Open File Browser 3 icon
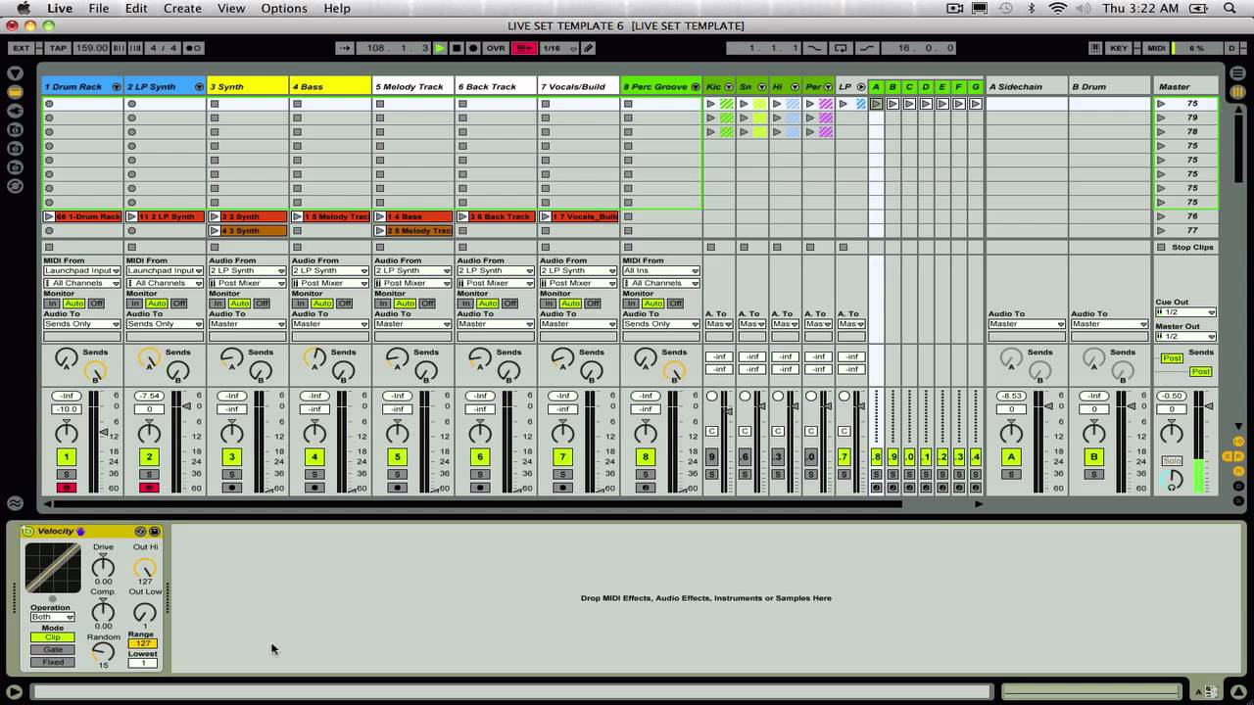Viewport: 1254px width, 705px height. [x=15, y=166]
